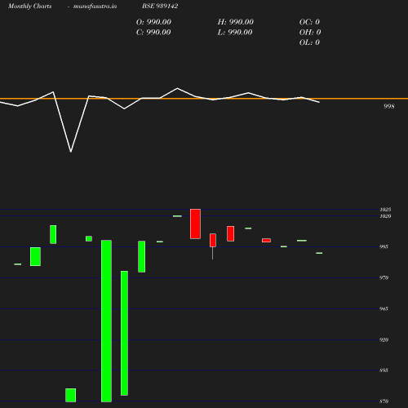
Task: Select the "O: 990.00" open value
Action: 153,22
